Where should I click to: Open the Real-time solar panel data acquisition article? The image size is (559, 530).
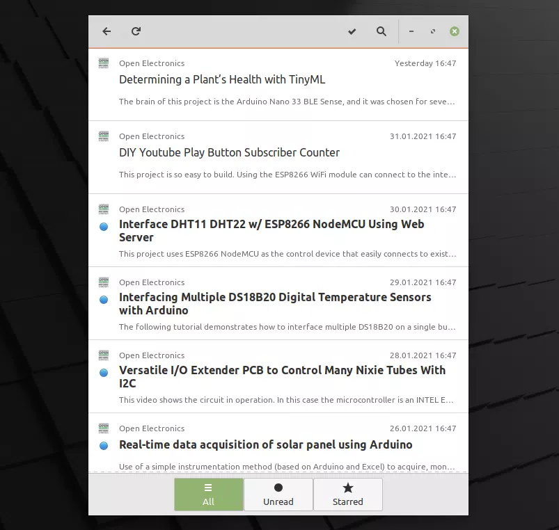coord(266,444)
